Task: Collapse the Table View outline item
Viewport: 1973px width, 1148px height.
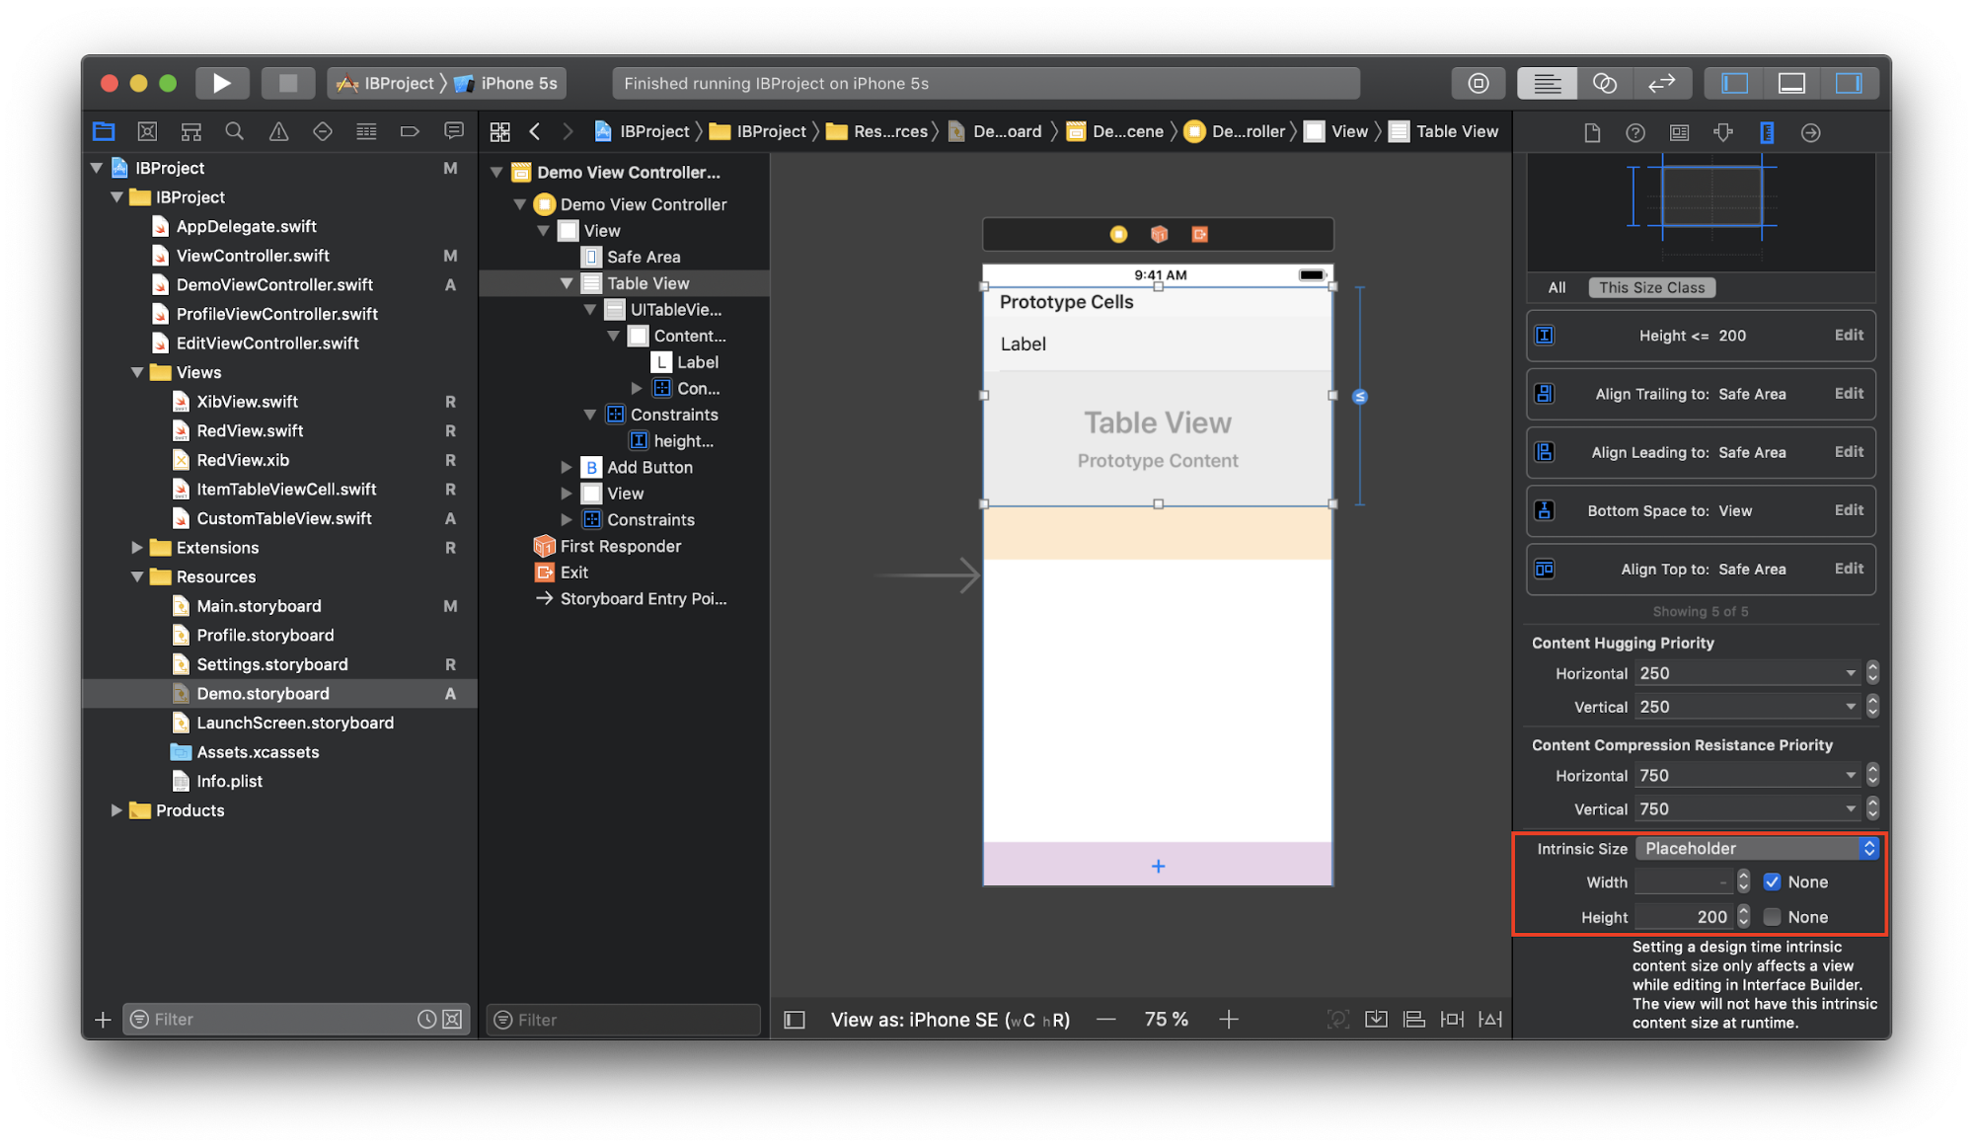Action: pos(567,283)
